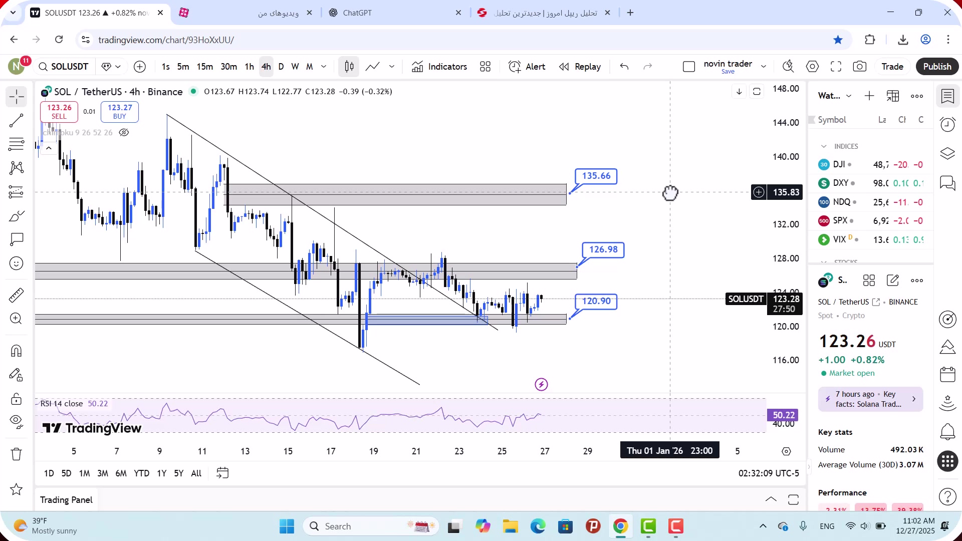962x541 pixels.
Task: Toggle hide all drawings eye icon
Action: point(16,421)
